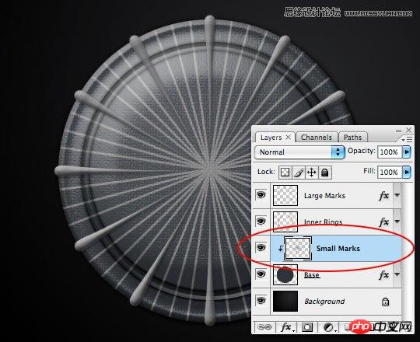Screen dimensions: 420x342
Task: Open the Fill slider arrow
Action: click(x=407, y=172)
